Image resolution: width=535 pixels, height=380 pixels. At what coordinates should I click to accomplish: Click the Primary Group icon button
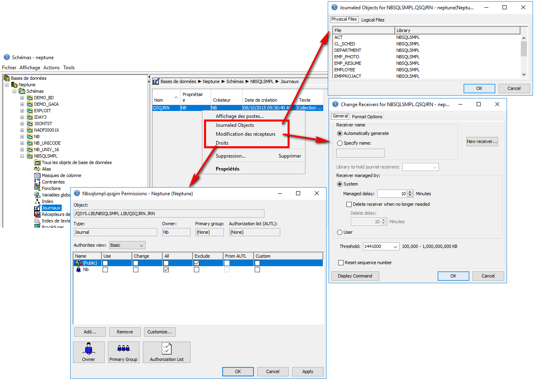coord(123,352)
